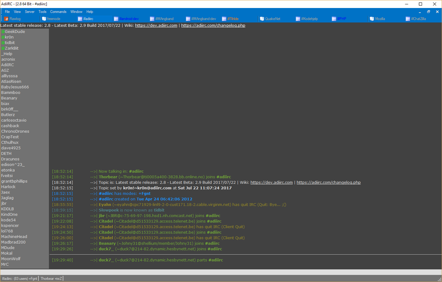The image size is (442, 282).
Task: Click the MDI restore button in the menu bar
Action: pyautogui.click(x=428, y=12)
